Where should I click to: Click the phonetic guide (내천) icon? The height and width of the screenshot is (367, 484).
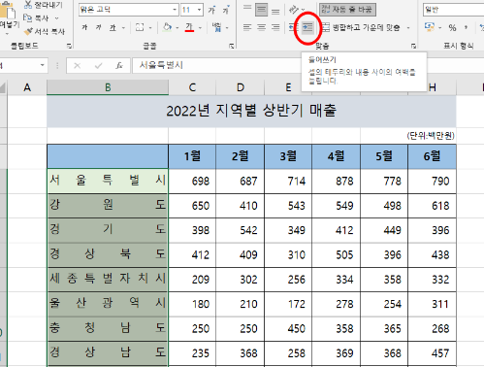[x=216, y=27]
